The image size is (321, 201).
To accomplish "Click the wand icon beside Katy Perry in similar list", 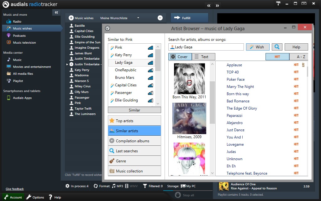I will pos(112,55).
